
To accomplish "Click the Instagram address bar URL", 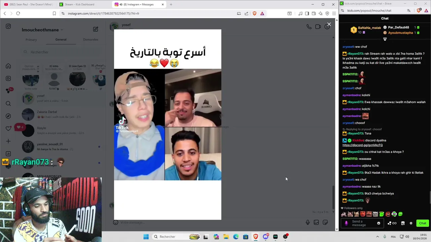I will [x=104, y=13].
